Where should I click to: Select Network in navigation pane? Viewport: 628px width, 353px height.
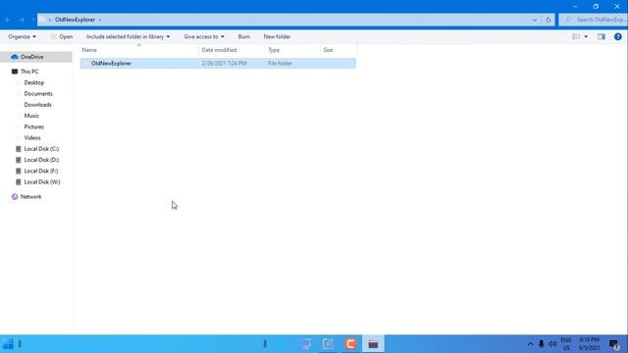point(30,196)
